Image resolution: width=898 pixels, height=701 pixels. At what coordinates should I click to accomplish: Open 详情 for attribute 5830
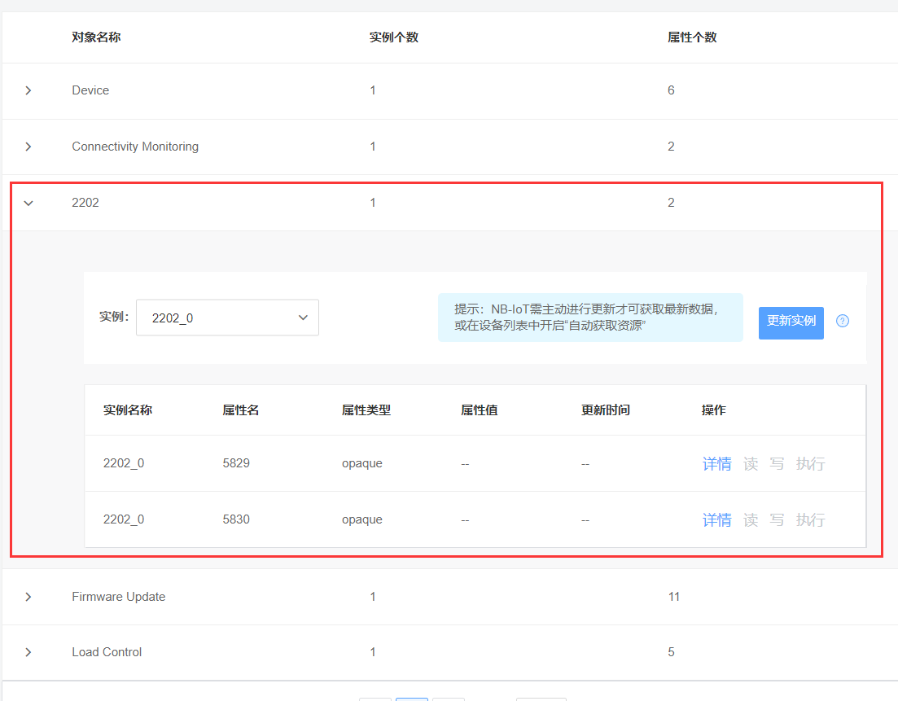[716, 520]
